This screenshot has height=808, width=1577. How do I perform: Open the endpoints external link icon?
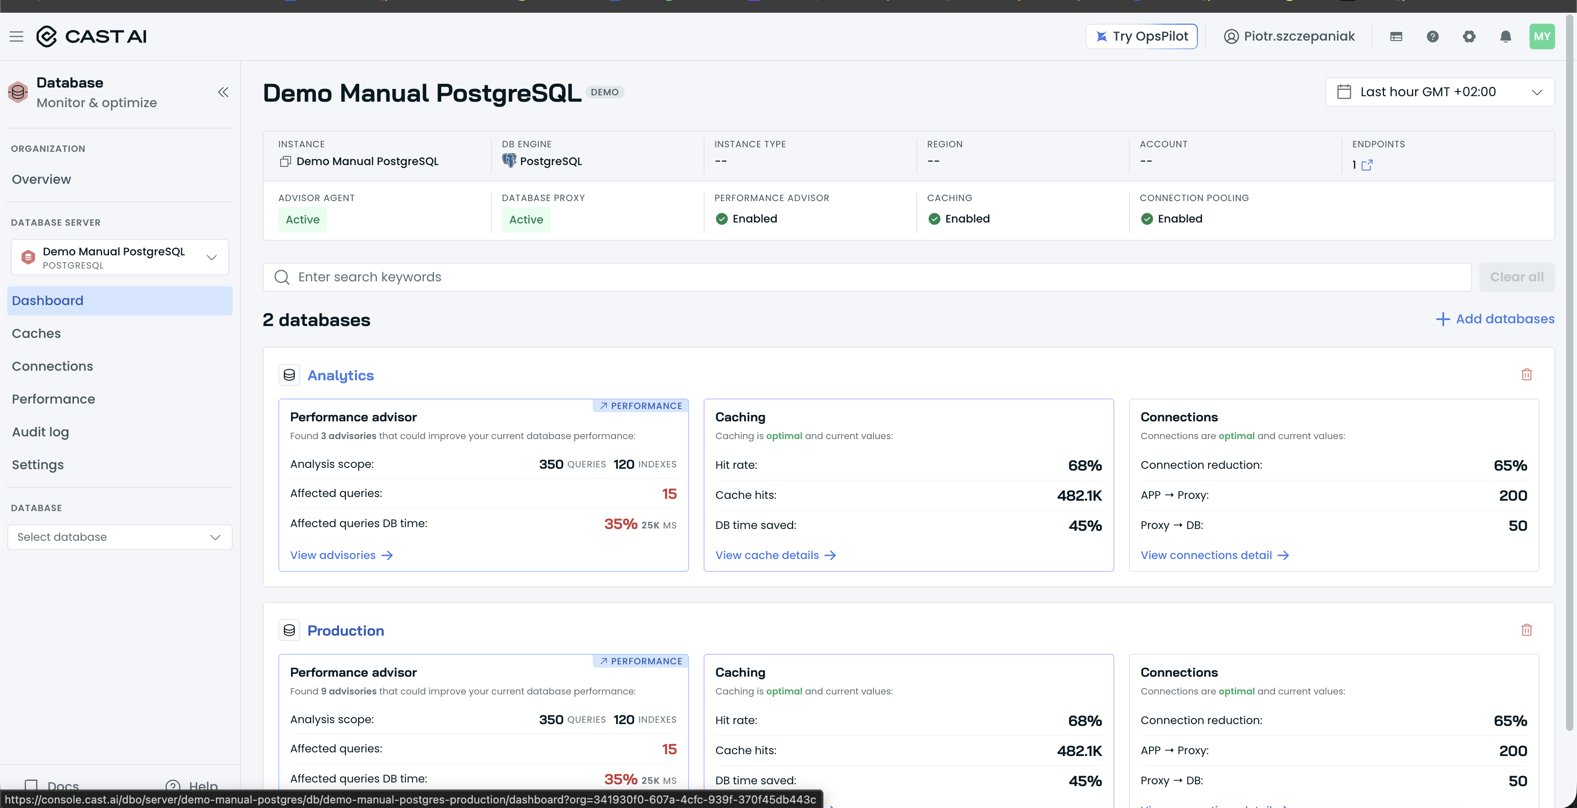pos(1367,165)
